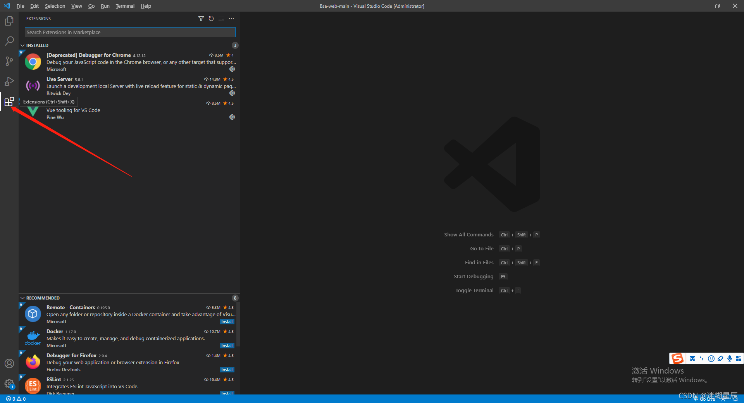
Task: Open notifications bell in status bar
Action: point(735,399)
